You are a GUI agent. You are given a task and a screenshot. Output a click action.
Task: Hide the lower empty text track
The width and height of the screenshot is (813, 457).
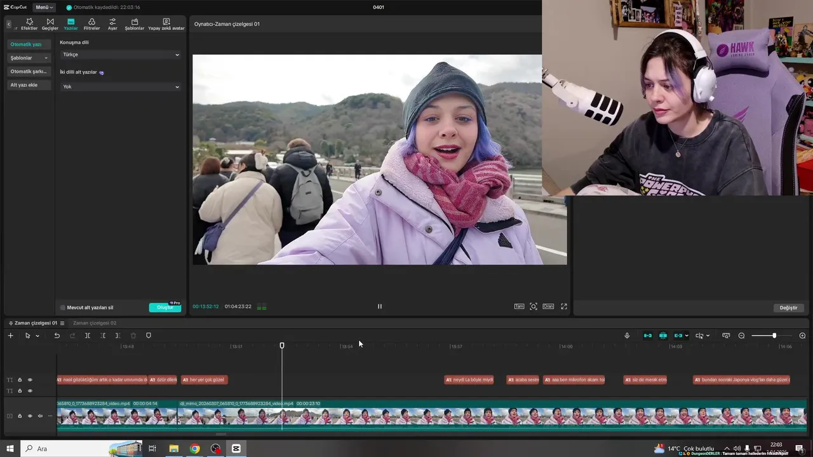[30, 390]
